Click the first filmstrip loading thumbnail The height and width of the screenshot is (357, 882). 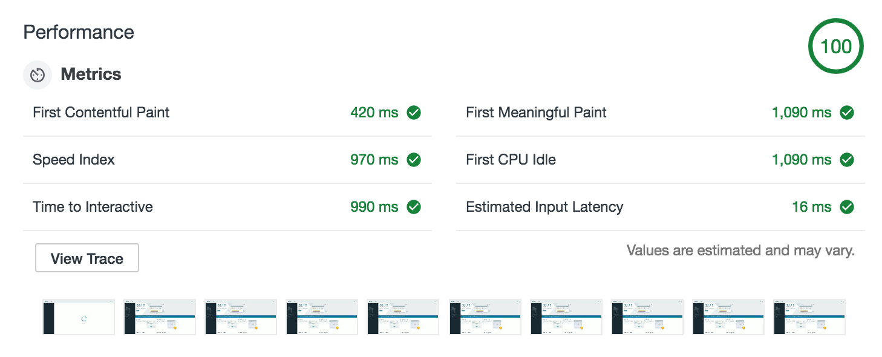coord(78,316)
